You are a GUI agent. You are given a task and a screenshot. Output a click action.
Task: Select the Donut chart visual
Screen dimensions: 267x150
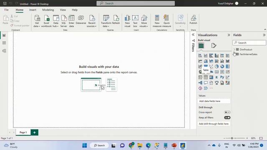(x=222, y=66)
